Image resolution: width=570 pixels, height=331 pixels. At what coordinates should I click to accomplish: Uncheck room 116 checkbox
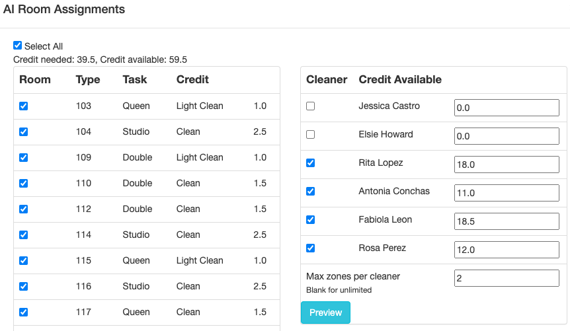click(24, 287)
